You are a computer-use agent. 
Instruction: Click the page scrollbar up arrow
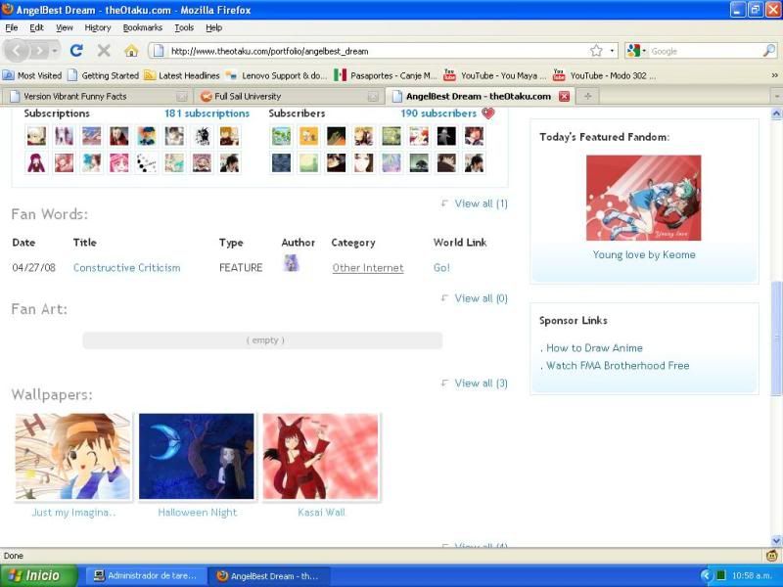coord(776,113)
